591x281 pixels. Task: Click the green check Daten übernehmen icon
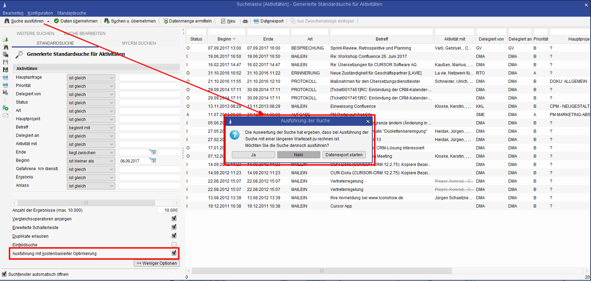click(x=56, y=21)
